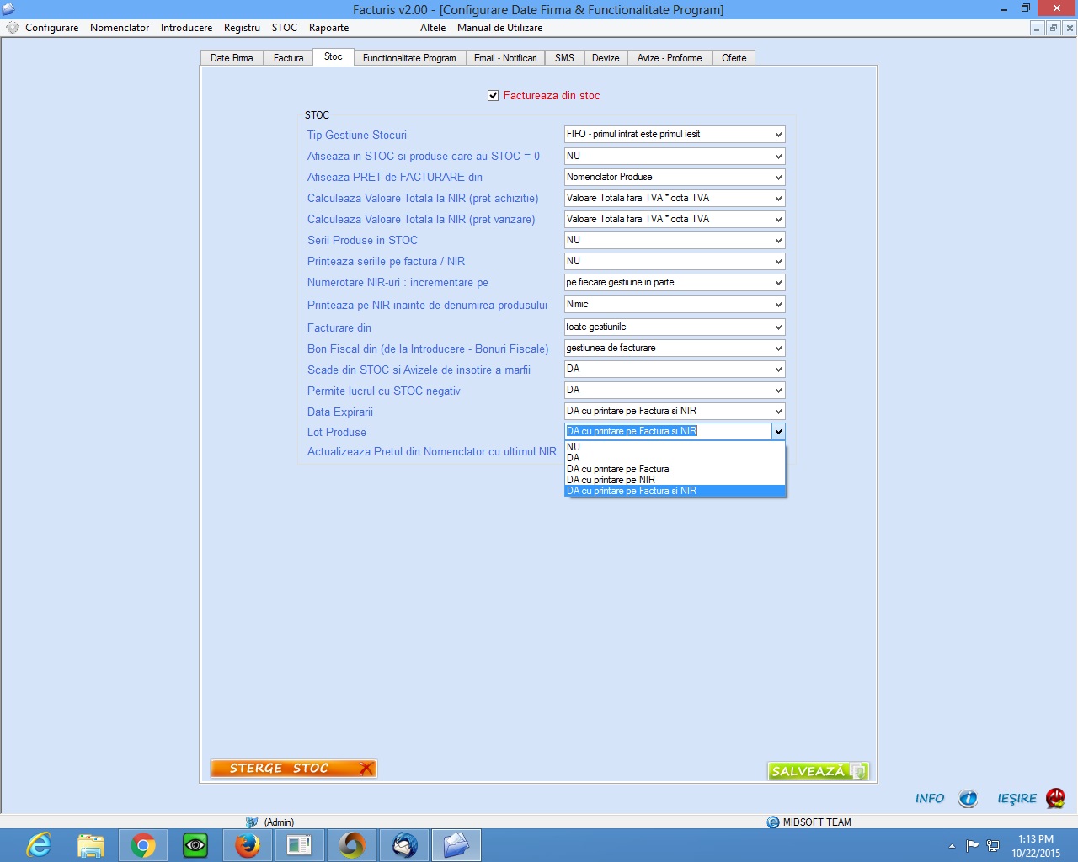1078x862 pixels.
Task: Click the Admin user icon in status bar
Action: 252,822
